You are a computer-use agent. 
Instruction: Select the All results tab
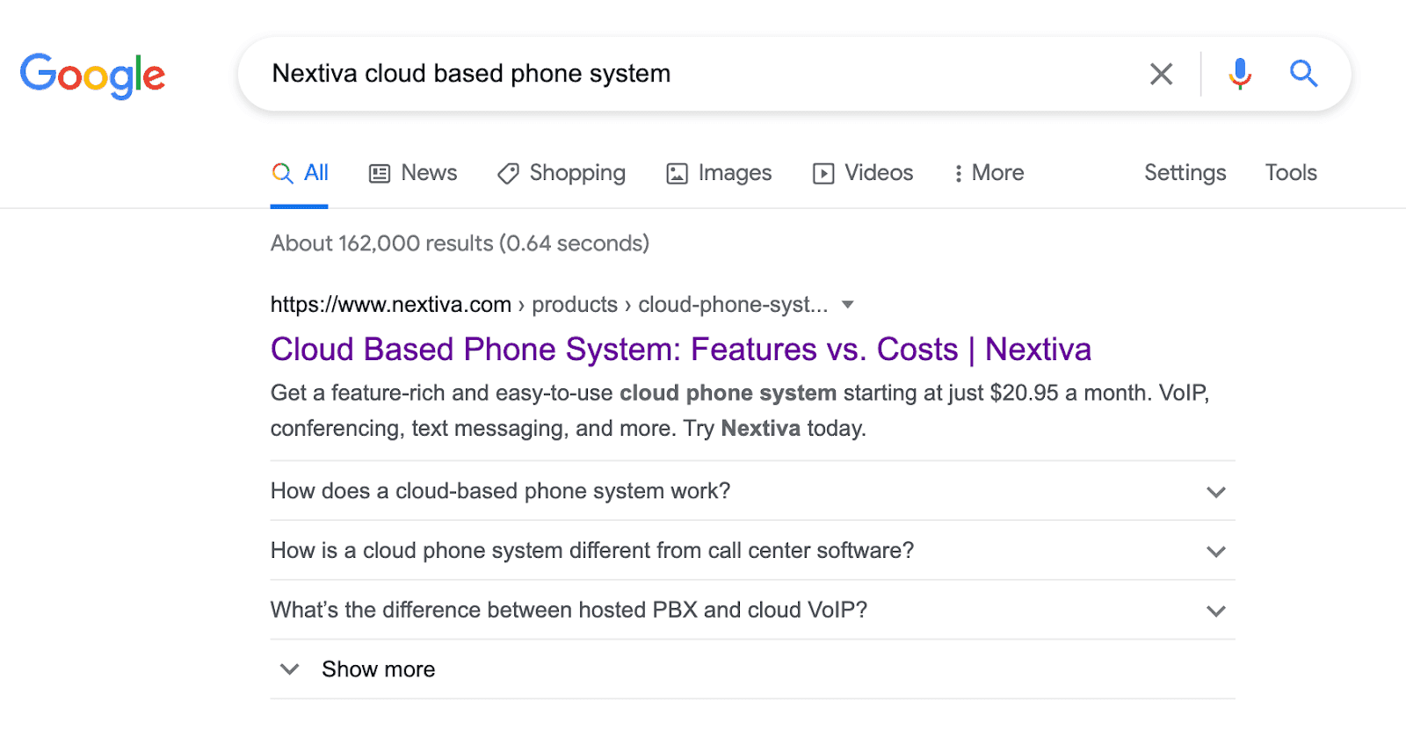click(x=300, y=173)
